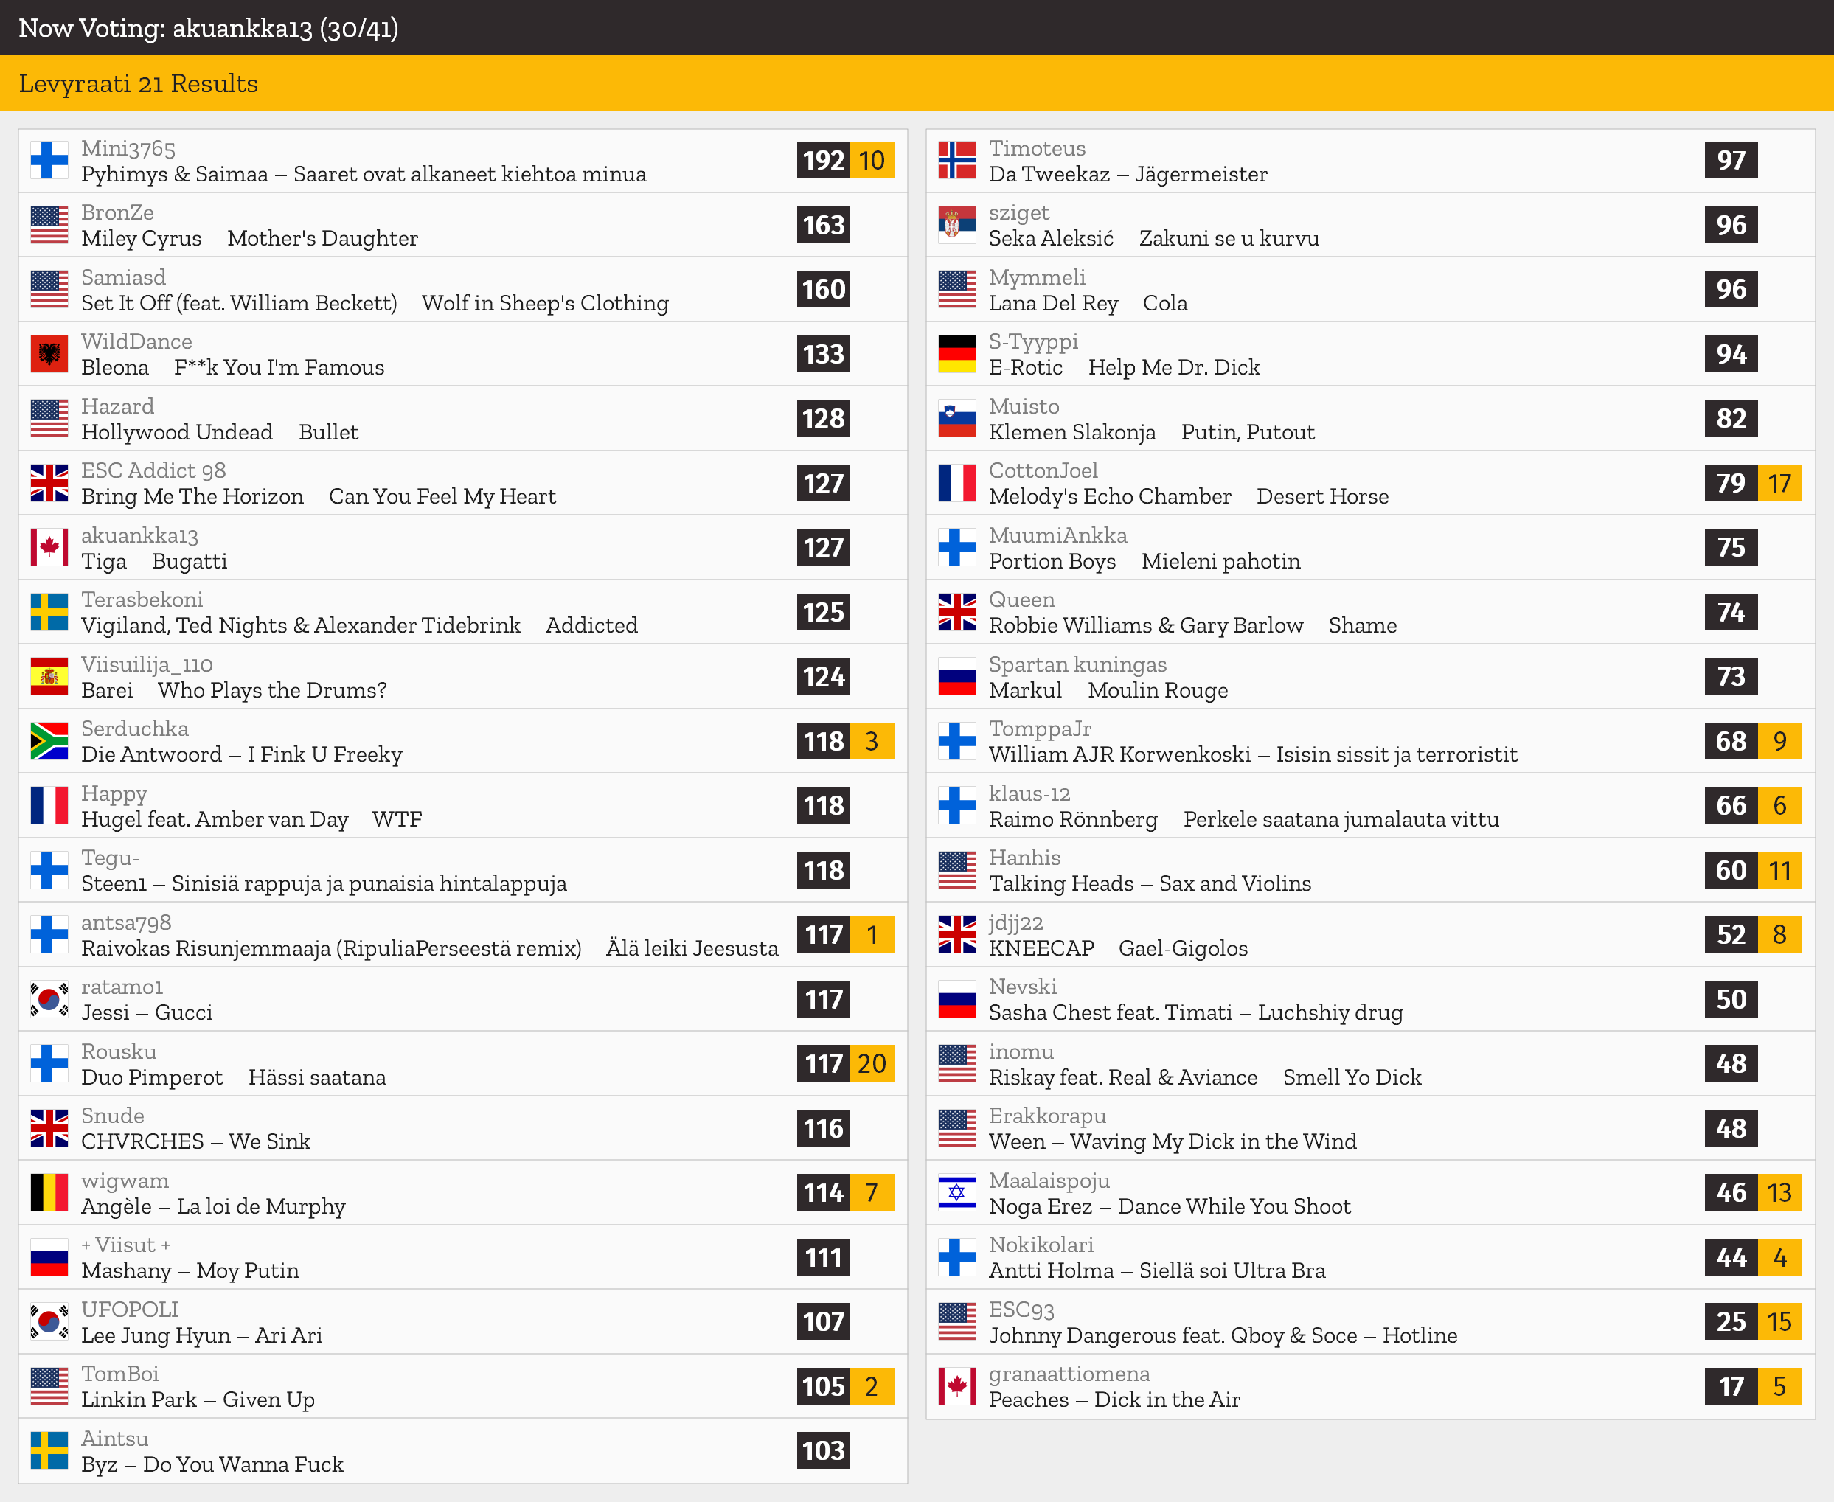The width and height of the screenshot is (1834, 1502).
Task: Click the song CHVRCHES – We Sink
Action: (195, 1141)
